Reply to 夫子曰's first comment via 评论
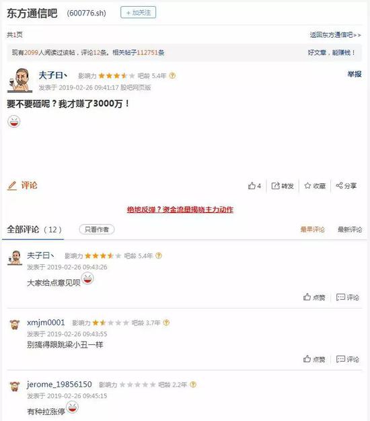Image resolution: width=370 pixels, height=421 pixels. pos(348,297)
